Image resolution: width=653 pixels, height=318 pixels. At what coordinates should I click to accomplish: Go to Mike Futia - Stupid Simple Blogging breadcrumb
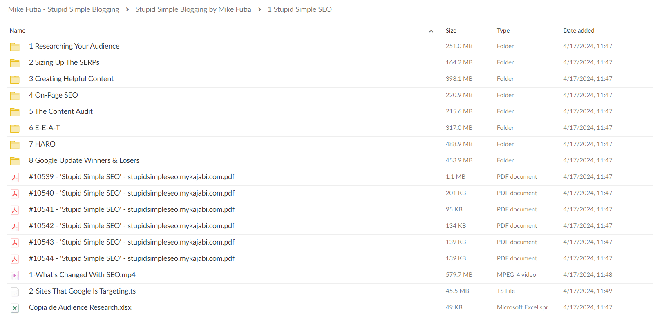(x=64, y=9)
